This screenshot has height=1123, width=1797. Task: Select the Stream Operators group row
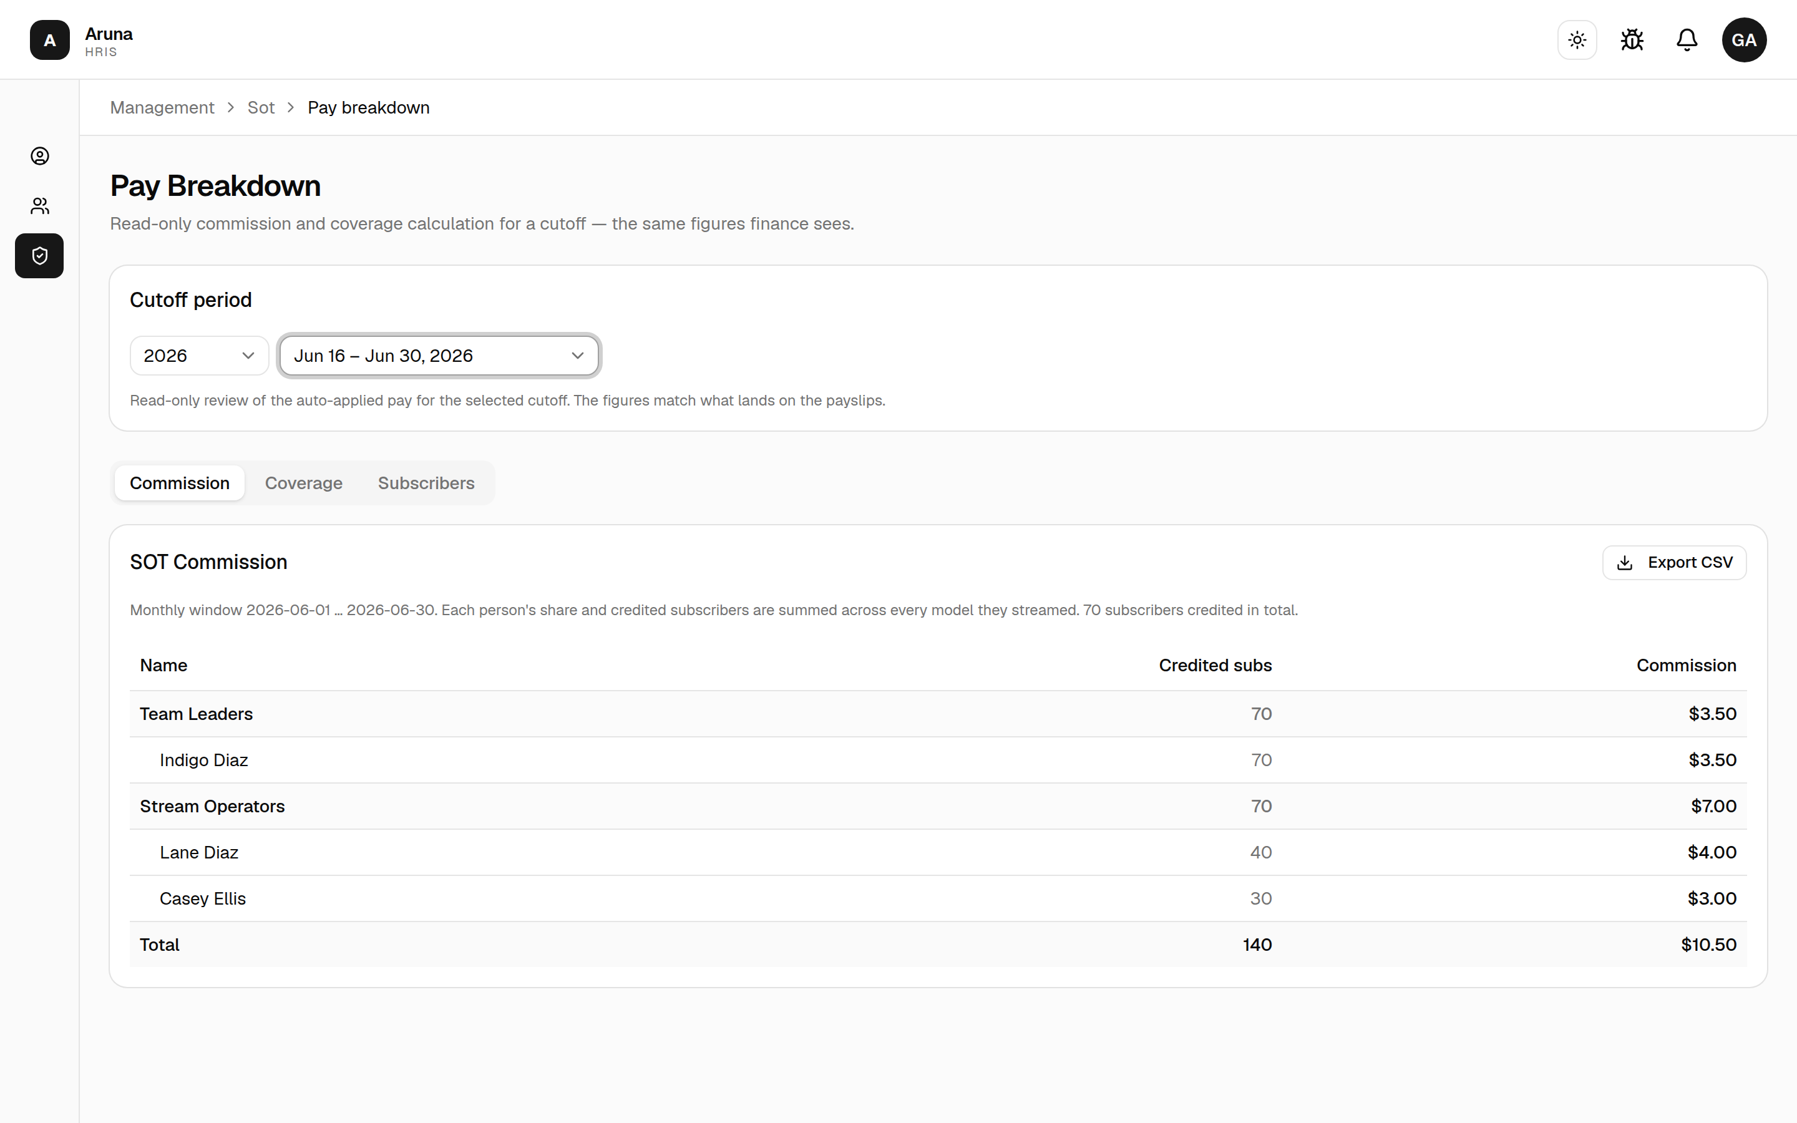pyautogui.click(x=938, y=806)
